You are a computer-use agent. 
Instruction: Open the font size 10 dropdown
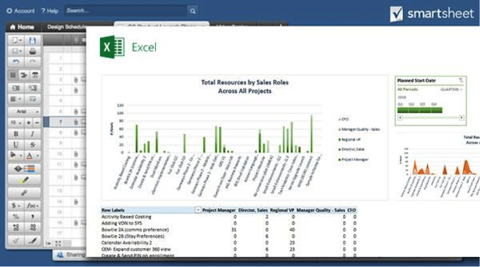(x=16, y=122)
